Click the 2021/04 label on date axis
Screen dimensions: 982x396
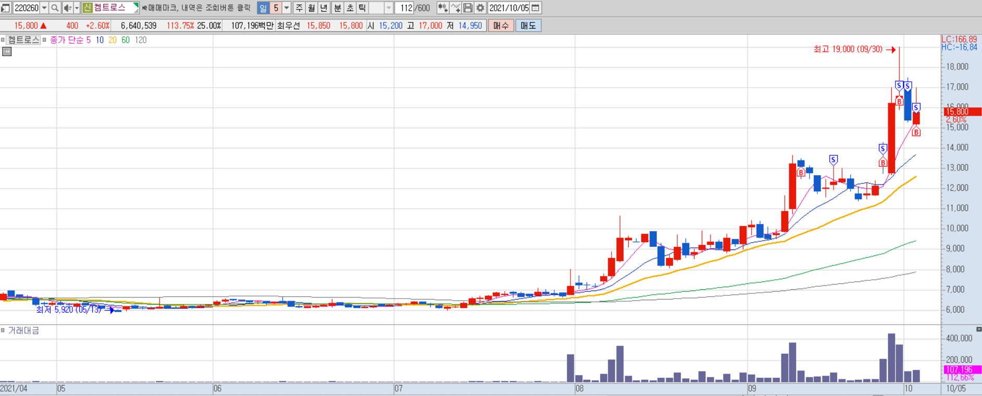[14, 389]
